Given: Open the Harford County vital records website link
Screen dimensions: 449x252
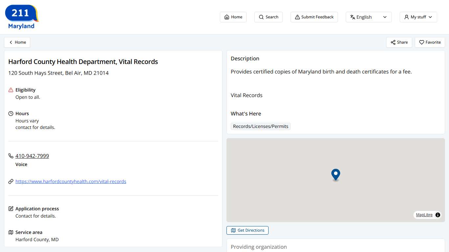Looking at the screenshot, I should click(71, 181).
